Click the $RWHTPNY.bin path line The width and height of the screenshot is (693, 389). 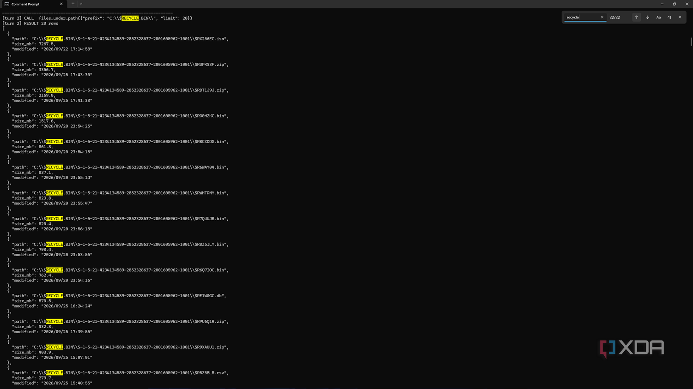click(x=120, y=193)
